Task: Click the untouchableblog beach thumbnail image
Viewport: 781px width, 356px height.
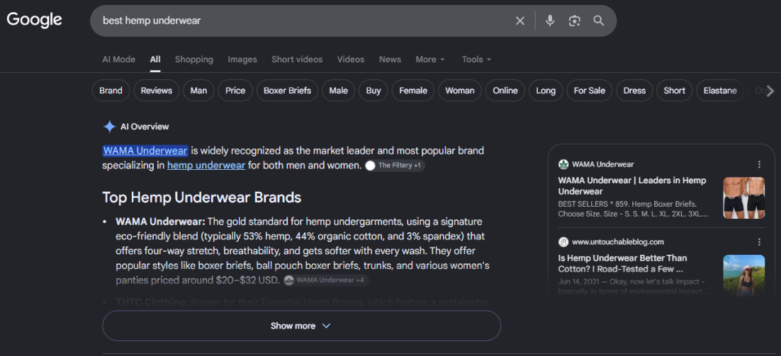Action: click(x=743, y=275)
